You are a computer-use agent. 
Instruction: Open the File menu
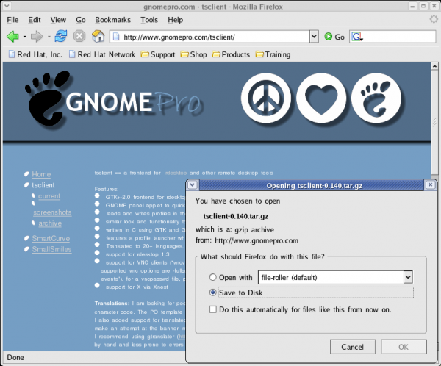click(x=12, y=20)
